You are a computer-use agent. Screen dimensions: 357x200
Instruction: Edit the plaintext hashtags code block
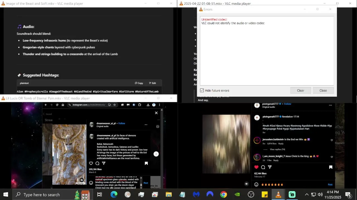pyautogui.click(x=153, y=83)
